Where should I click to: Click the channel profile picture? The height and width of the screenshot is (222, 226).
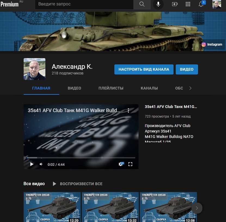coord(35,69)
